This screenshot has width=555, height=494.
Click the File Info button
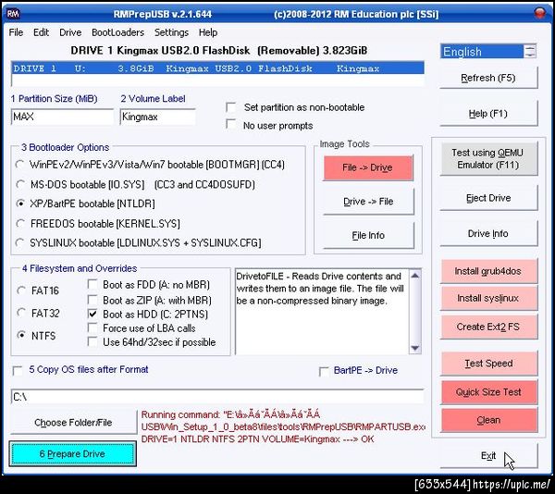tap(368, 235)
